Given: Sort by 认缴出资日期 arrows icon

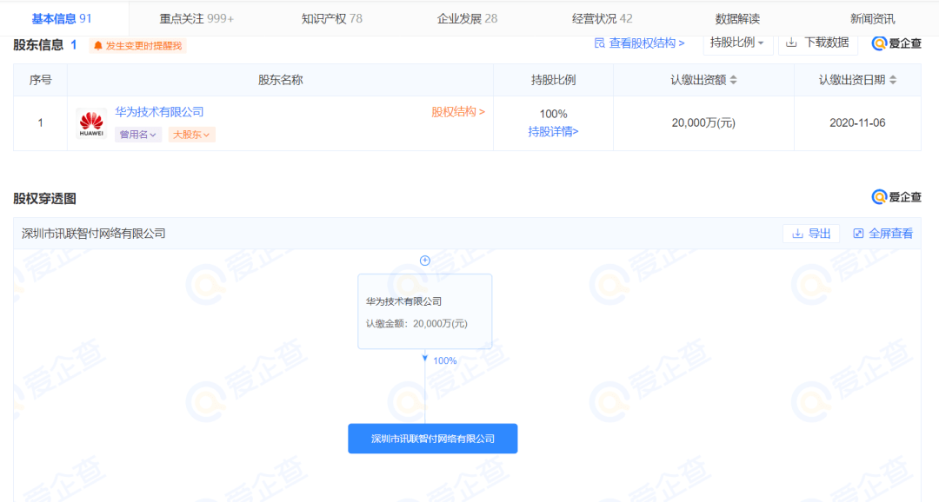Looking at the screenshot, I should point(893,80).
